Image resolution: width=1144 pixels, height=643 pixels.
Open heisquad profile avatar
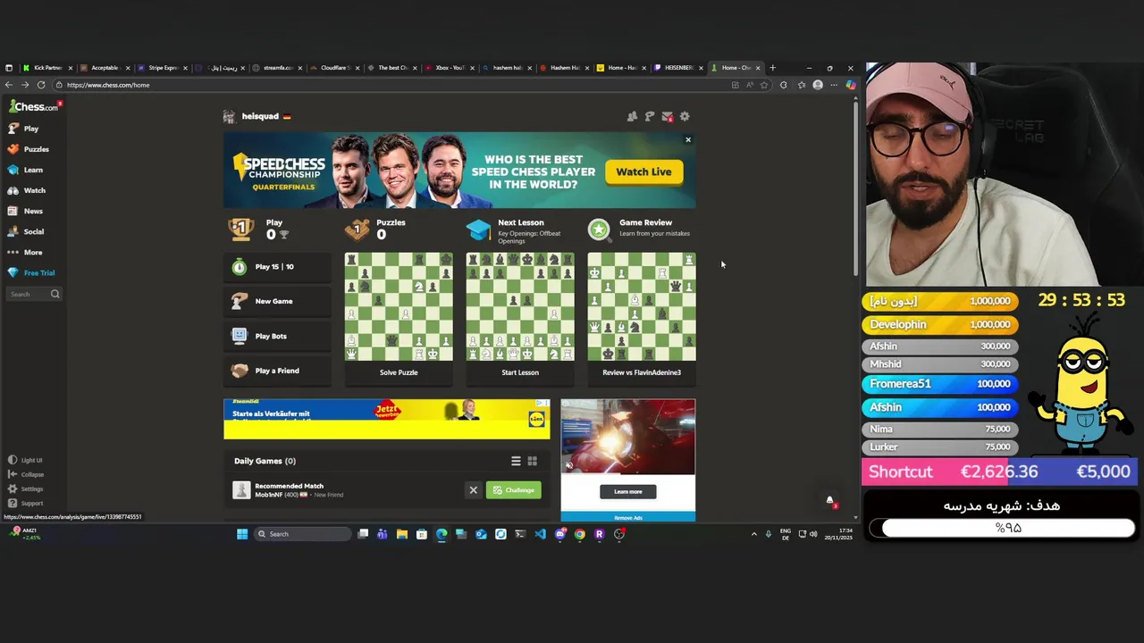pos(229,116)
